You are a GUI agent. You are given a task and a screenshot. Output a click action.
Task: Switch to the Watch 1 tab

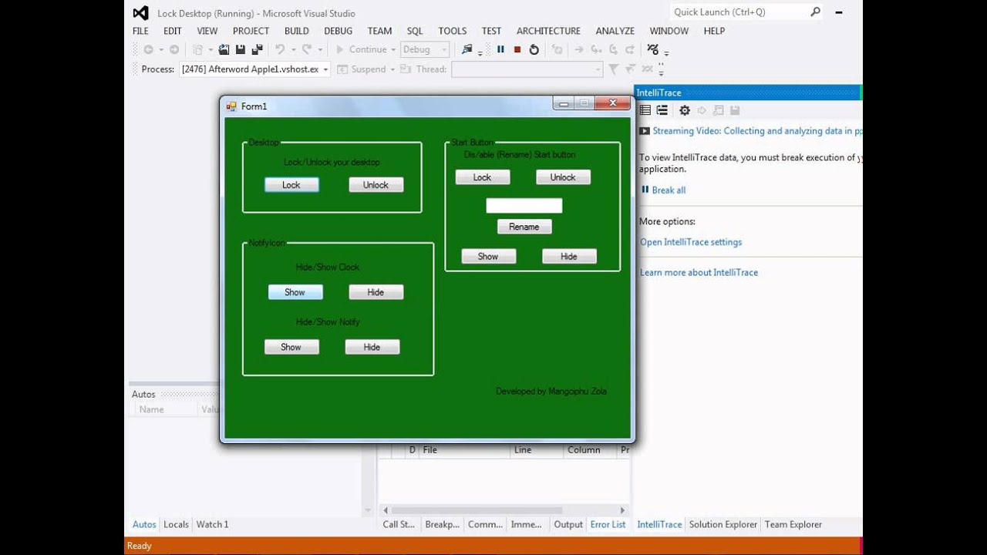[x=212, y=524]
